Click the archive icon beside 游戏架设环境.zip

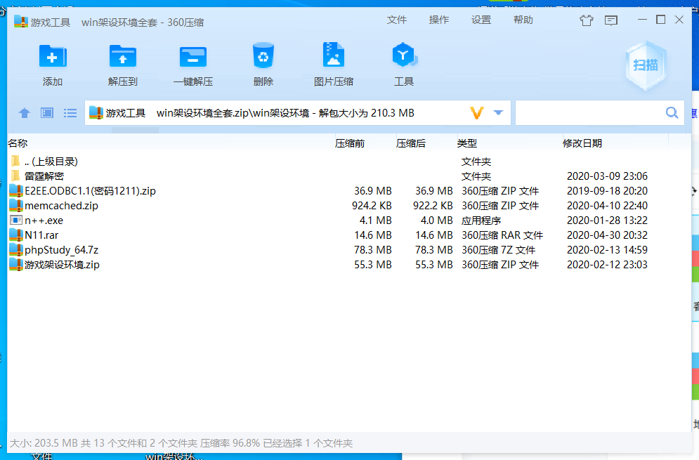(x=16, y=264)
